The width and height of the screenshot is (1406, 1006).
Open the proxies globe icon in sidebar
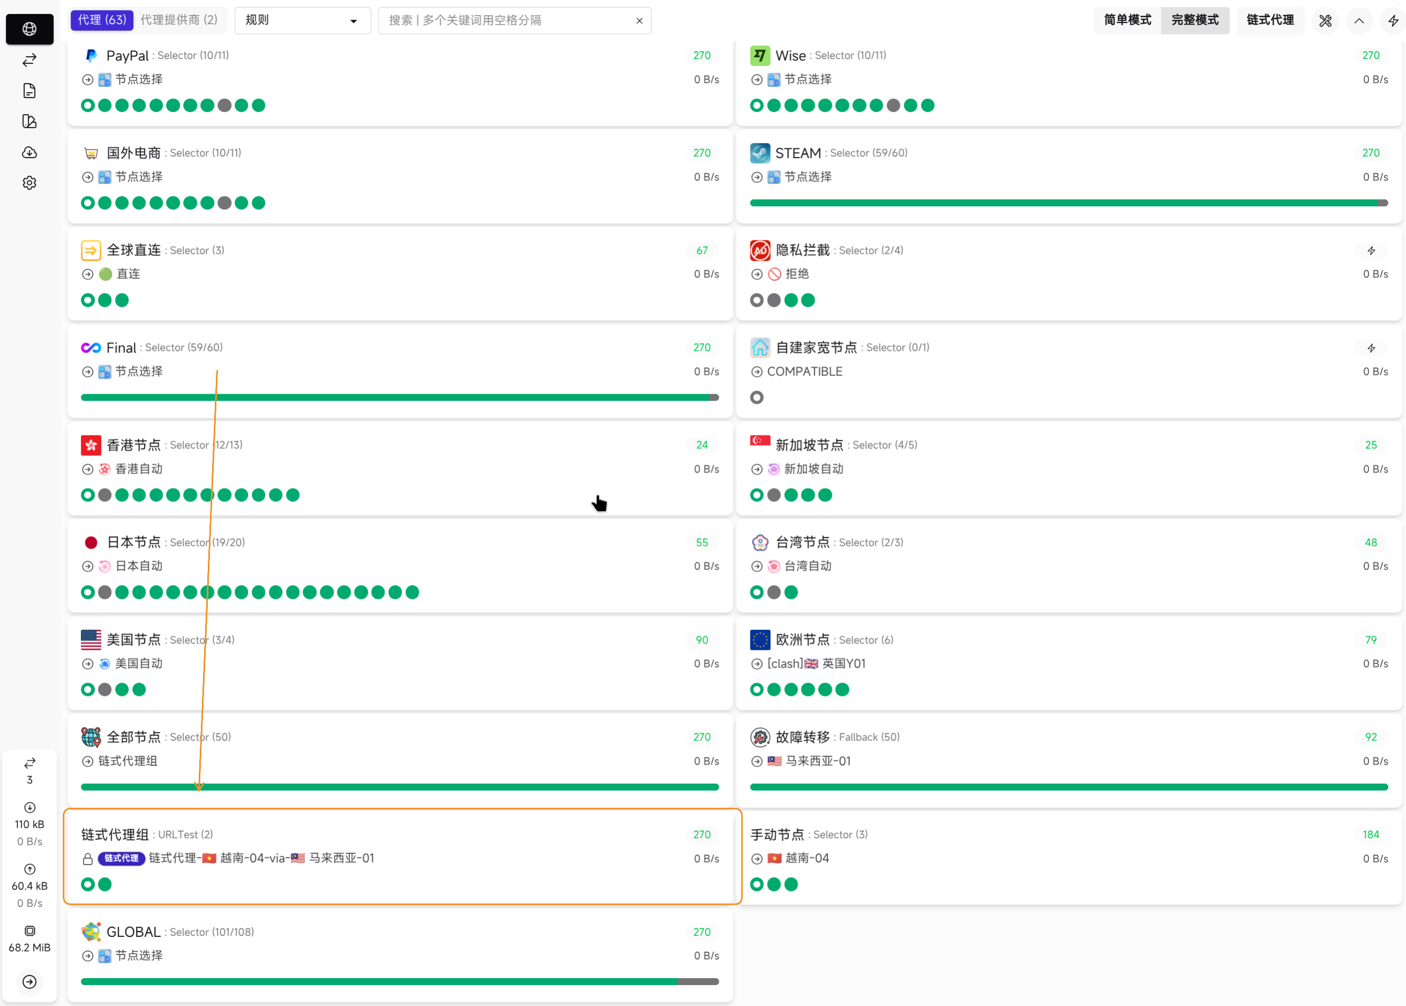[x=29, y=29]
